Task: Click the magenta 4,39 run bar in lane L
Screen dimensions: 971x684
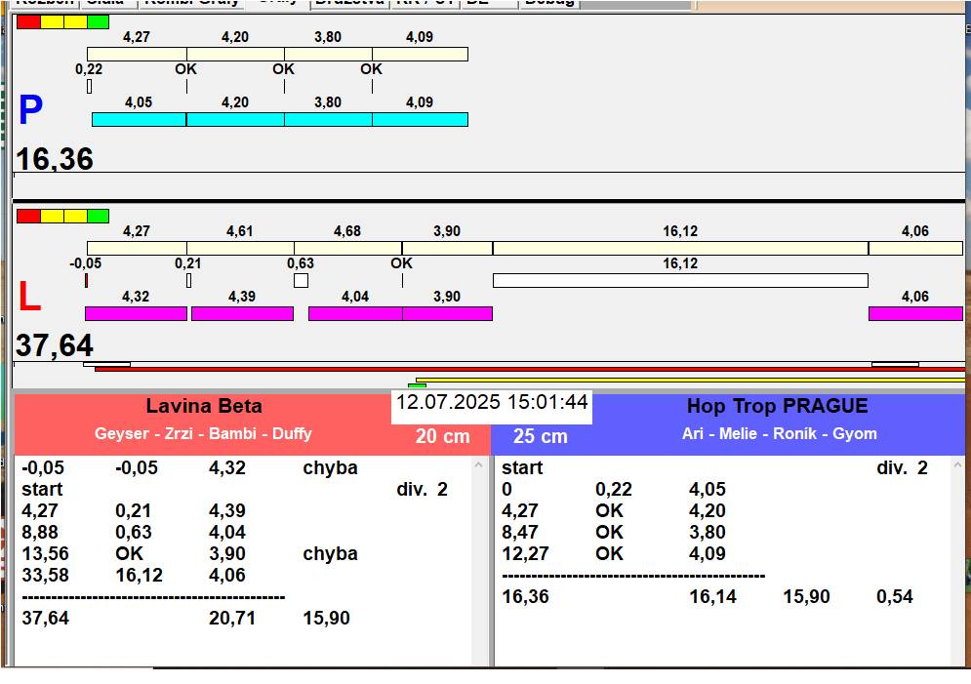Action: point(242,313)
